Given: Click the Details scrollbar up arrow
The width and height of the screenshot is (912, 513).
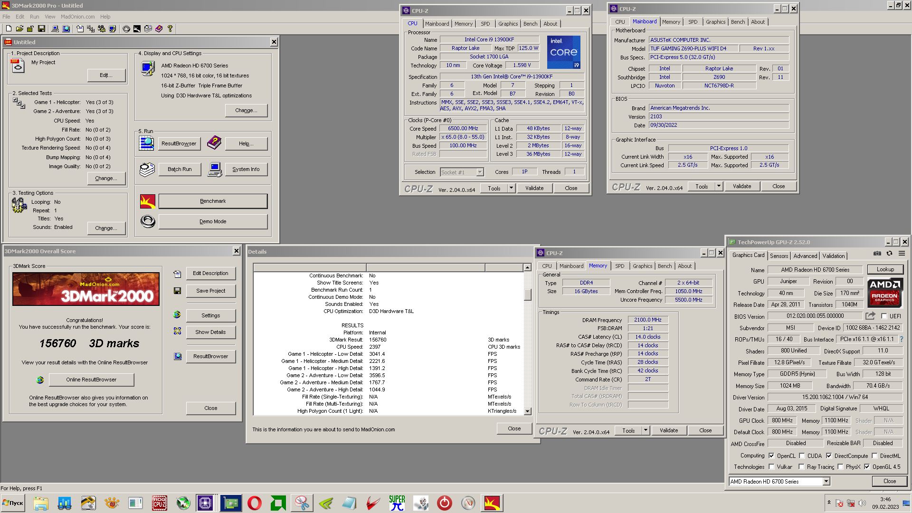Looking at the screenshot, I should pyautogui.click(x=527, y=268).
